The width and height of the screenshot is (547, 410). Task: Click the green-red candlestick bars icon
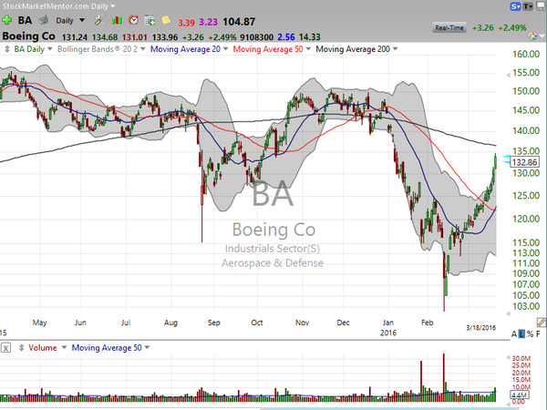click(117, 21)
